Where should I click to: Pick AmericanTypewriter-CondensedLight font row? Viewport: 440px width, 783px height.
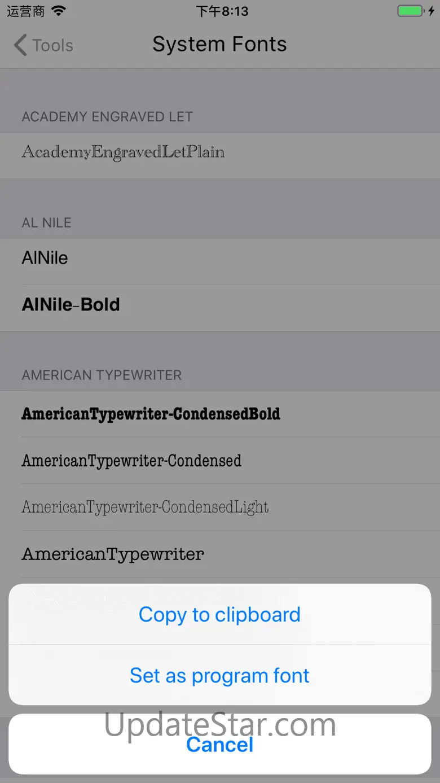coord(145,507)
